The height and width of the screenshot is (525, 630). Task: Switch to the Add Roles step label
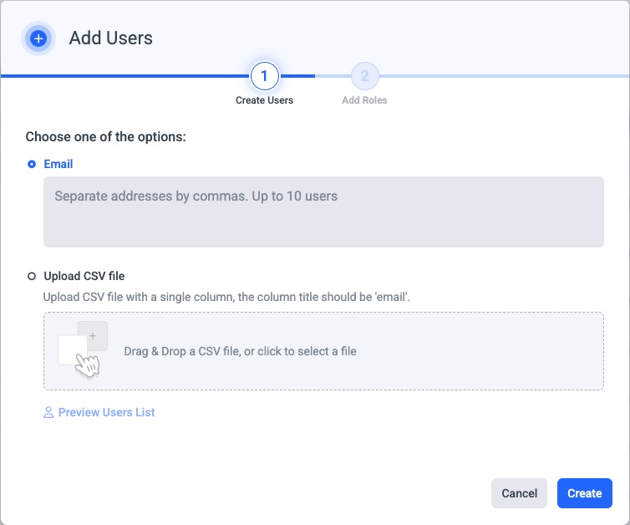pos(364,100)
